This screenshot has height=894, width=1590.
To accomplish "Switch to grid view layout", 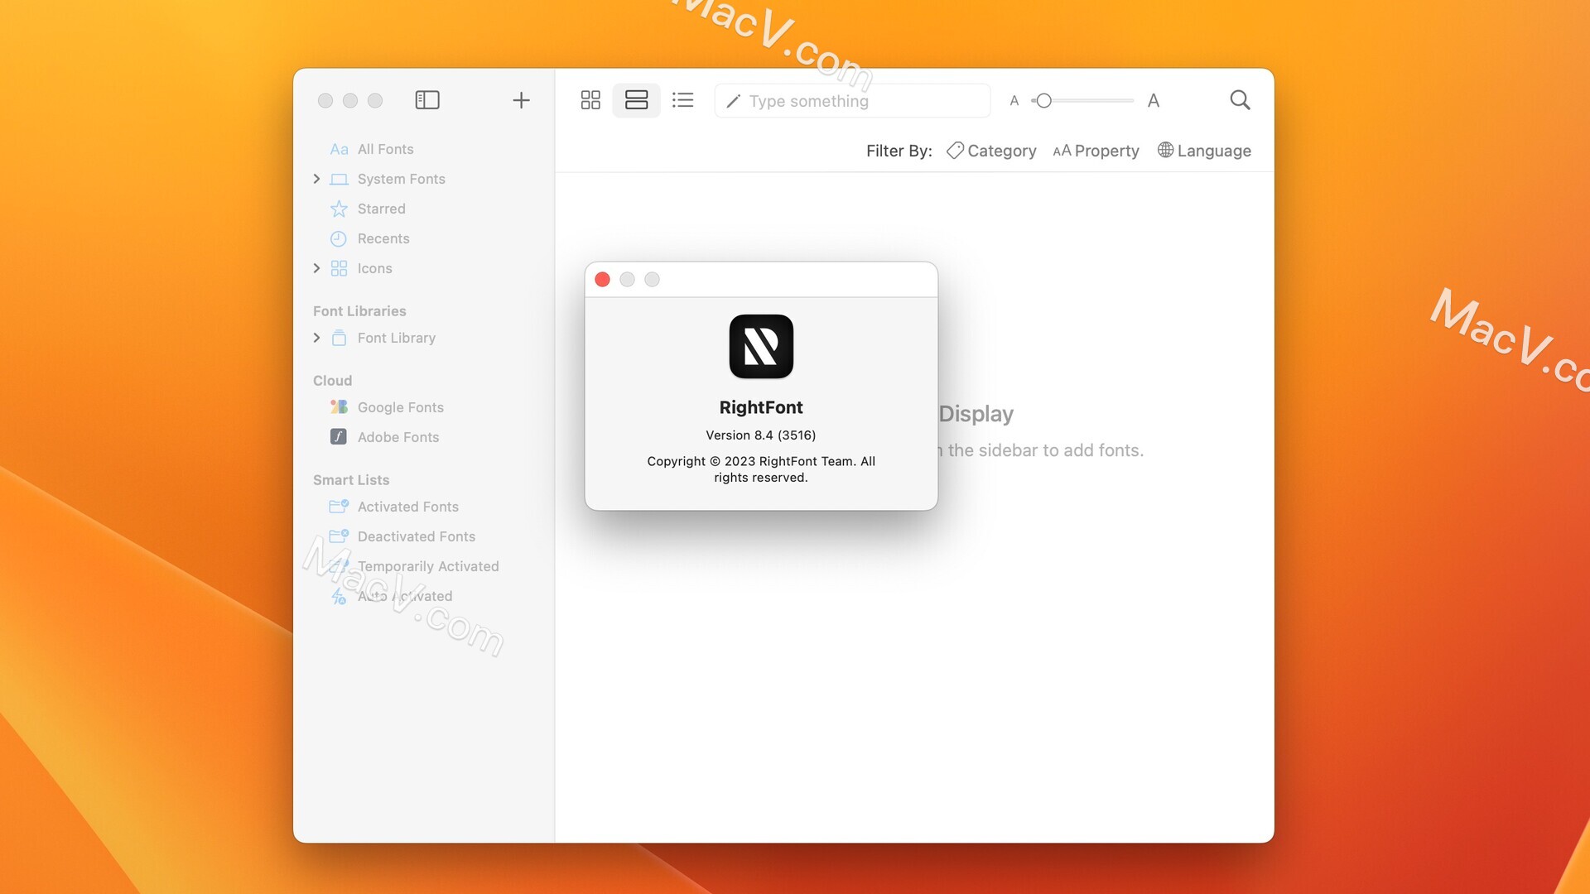I will point(590,100).
